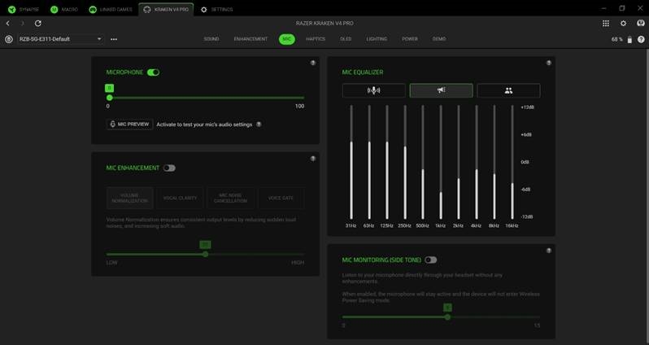The image size is (649, 345).
Task: Open the Settings tab
Action: [x=216, y=10]
